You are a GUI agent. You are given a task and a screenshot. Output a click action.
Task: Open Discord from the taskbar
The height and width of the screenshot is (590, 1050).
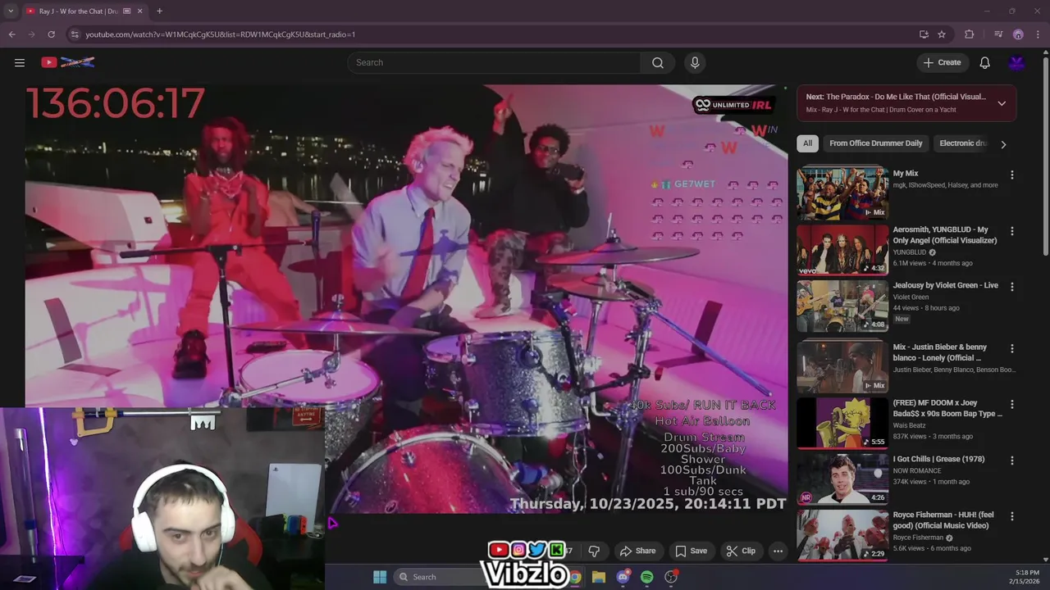click(x=623, y=577)
